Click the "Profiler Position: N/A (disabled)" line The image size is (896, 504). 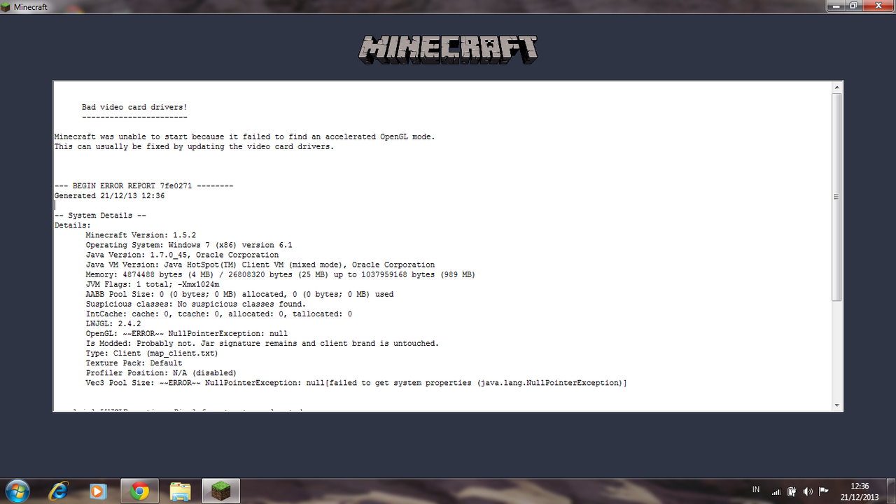pos(162,372)
